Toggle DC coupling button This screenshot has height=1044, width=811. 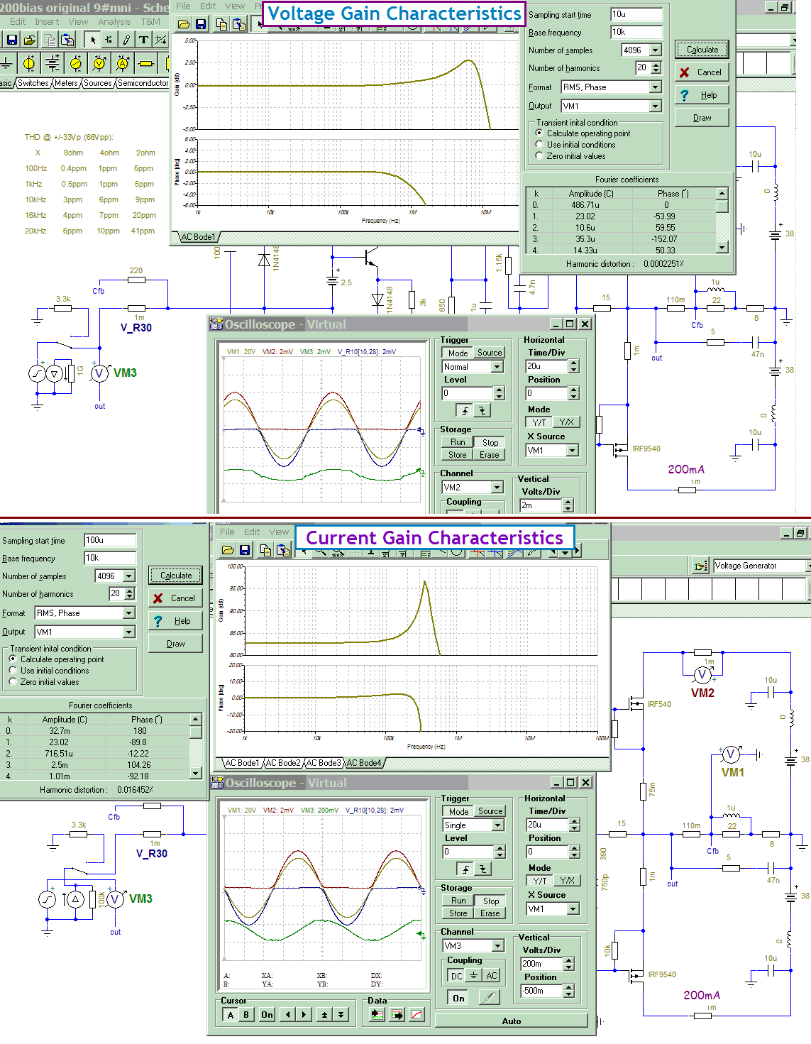tap(457, 976)
